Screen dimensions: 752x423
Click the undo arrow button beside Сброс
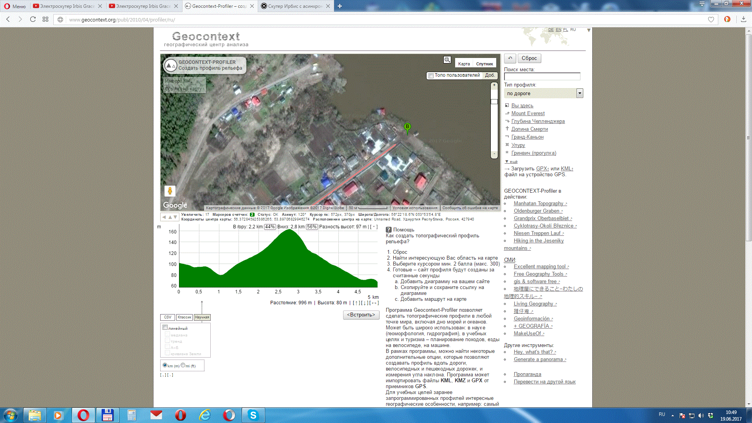point(510,58)
